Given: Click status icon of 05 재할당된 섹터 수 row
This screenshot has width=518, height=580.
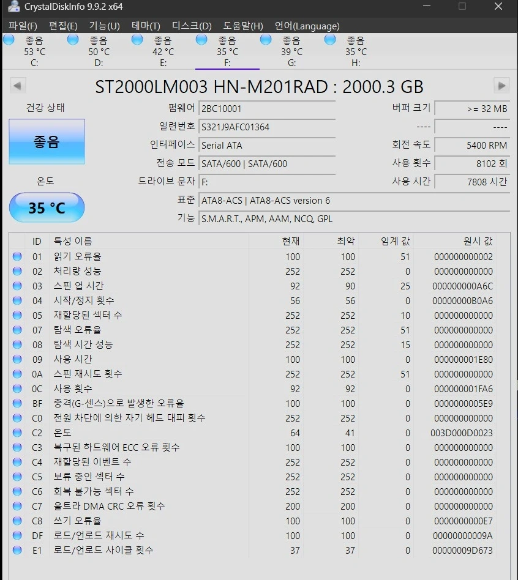Looking at the screenshot, I should click(17, 315).
